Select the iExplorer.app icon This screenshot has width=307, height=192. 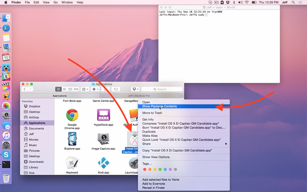click(72, 139)
